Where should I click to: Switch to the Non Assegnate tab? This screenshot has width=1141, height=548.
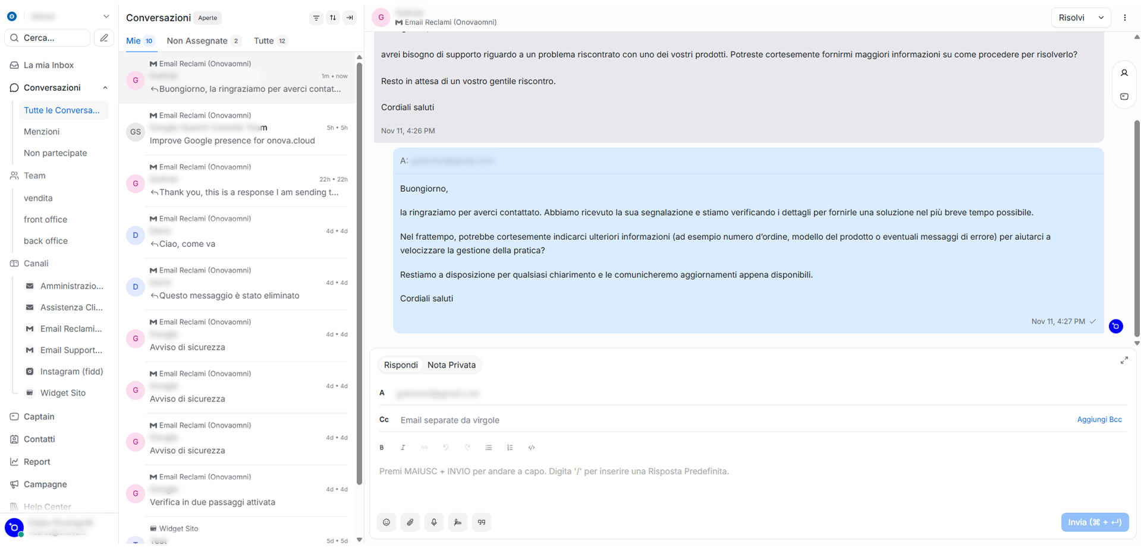197,41
